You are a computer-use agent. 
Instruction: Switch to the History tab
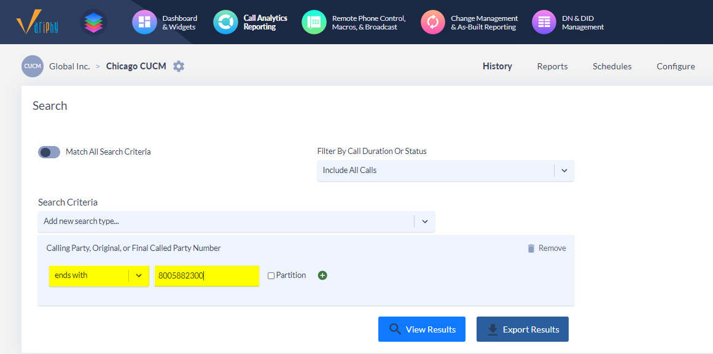[497, 66]
